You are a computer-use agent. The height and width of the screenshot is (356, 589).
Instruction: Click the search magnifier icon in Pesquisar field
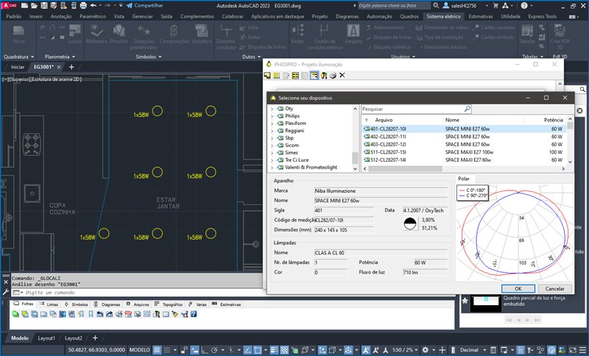point(467,108)
